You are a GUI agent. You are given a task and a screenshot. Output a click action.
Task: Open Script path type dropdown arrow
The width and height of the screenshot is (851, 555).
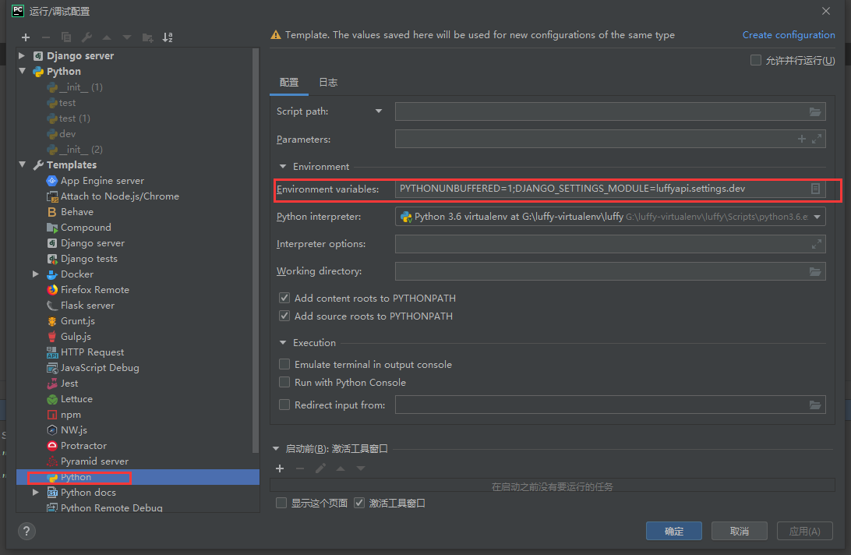[379, 111]
